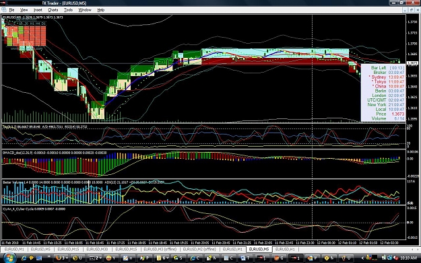Click the Show Desktop Quick Launch icon
Viewport: 421px width, 263px height.
coord(39,258)
